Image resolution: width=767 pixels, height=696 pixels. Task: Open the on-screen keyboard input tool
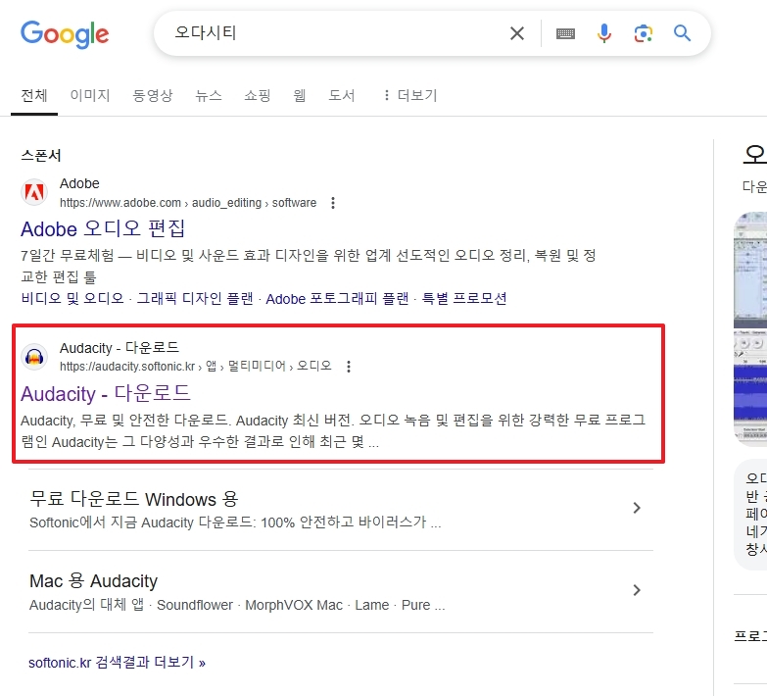565,33
